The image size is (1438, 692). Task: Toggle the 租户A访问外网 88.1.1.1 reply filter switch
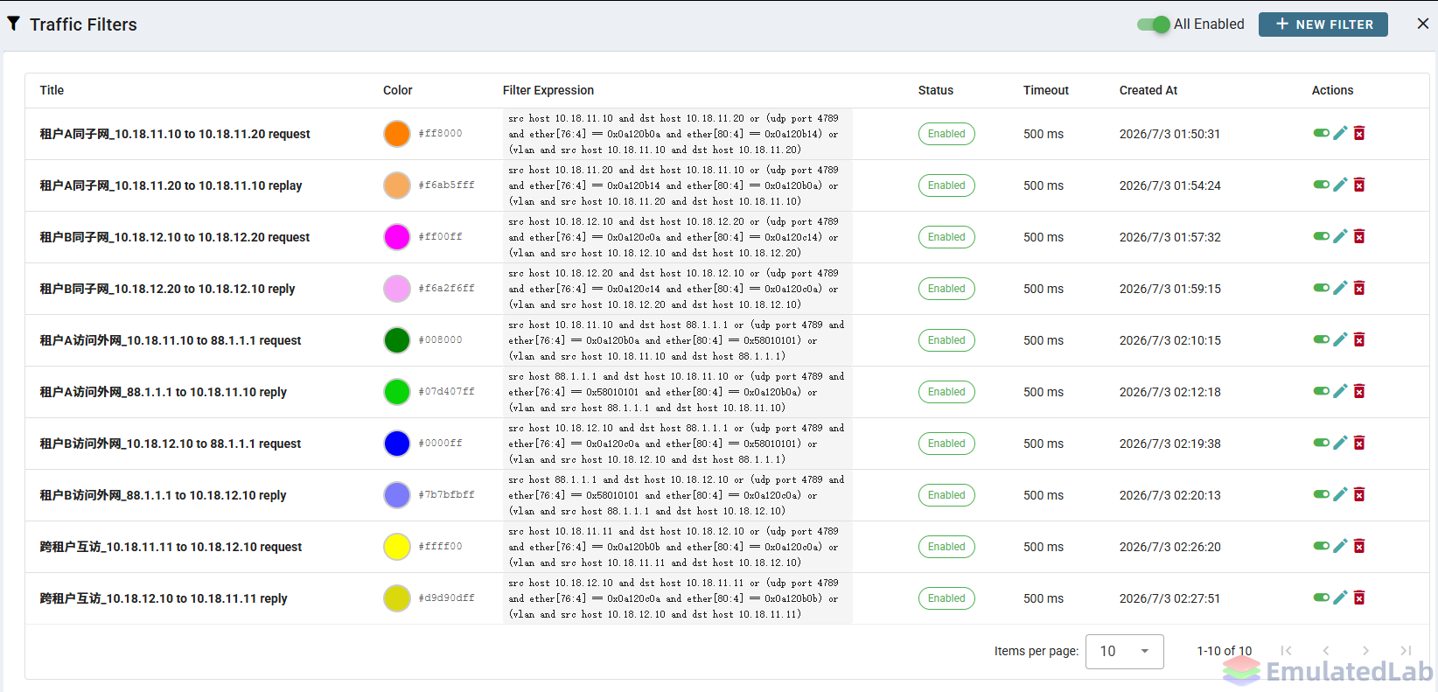[x=1322, y=391]
